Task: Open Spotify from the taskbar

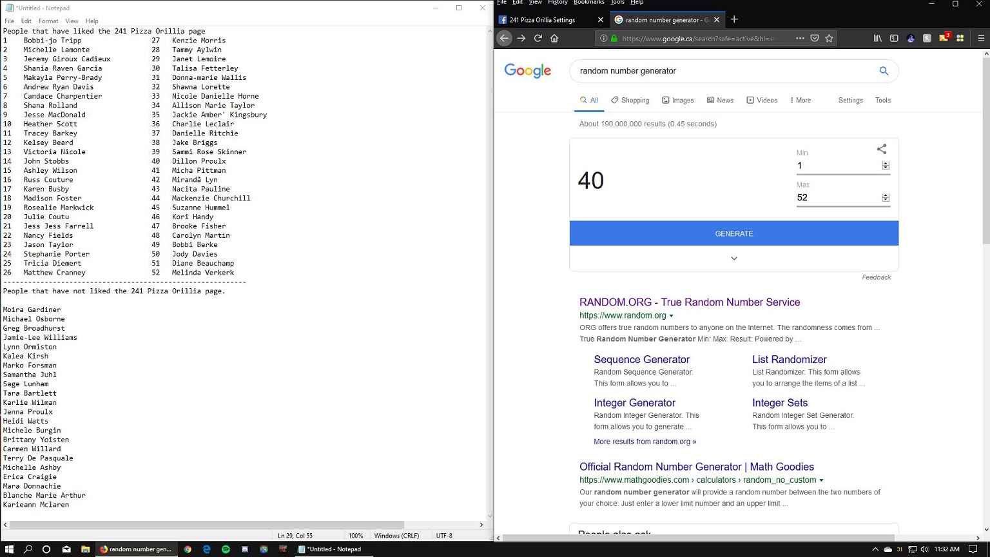Action: (226, 549)
